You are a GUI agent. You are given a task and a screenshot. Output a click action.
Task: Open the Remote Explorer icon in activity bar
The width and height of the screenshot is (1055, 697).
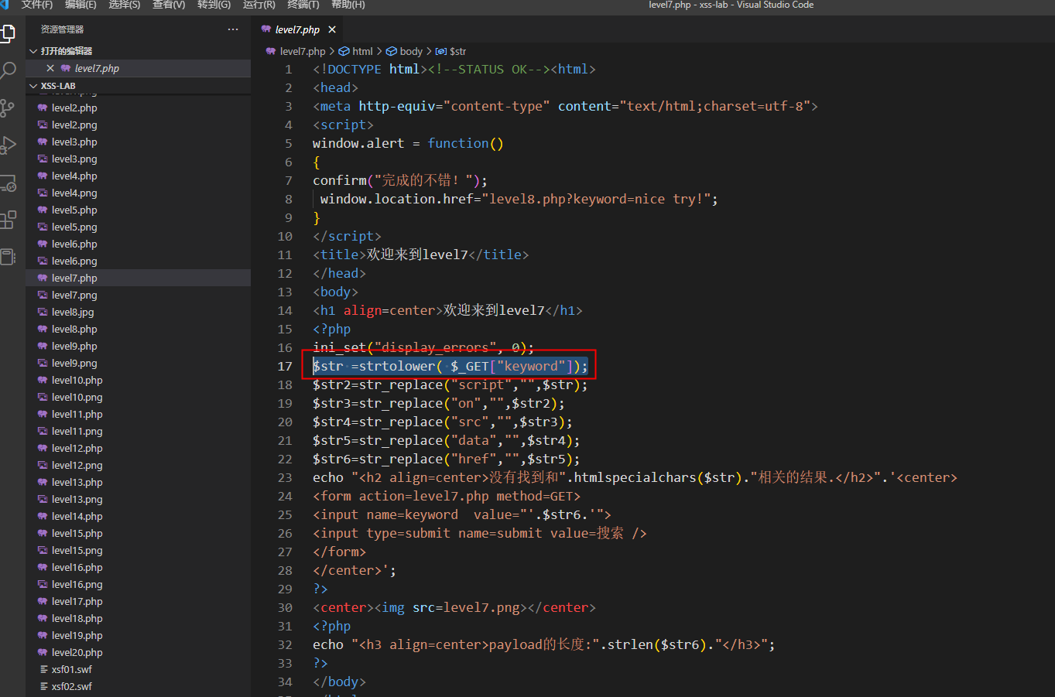tap(8, 183)
